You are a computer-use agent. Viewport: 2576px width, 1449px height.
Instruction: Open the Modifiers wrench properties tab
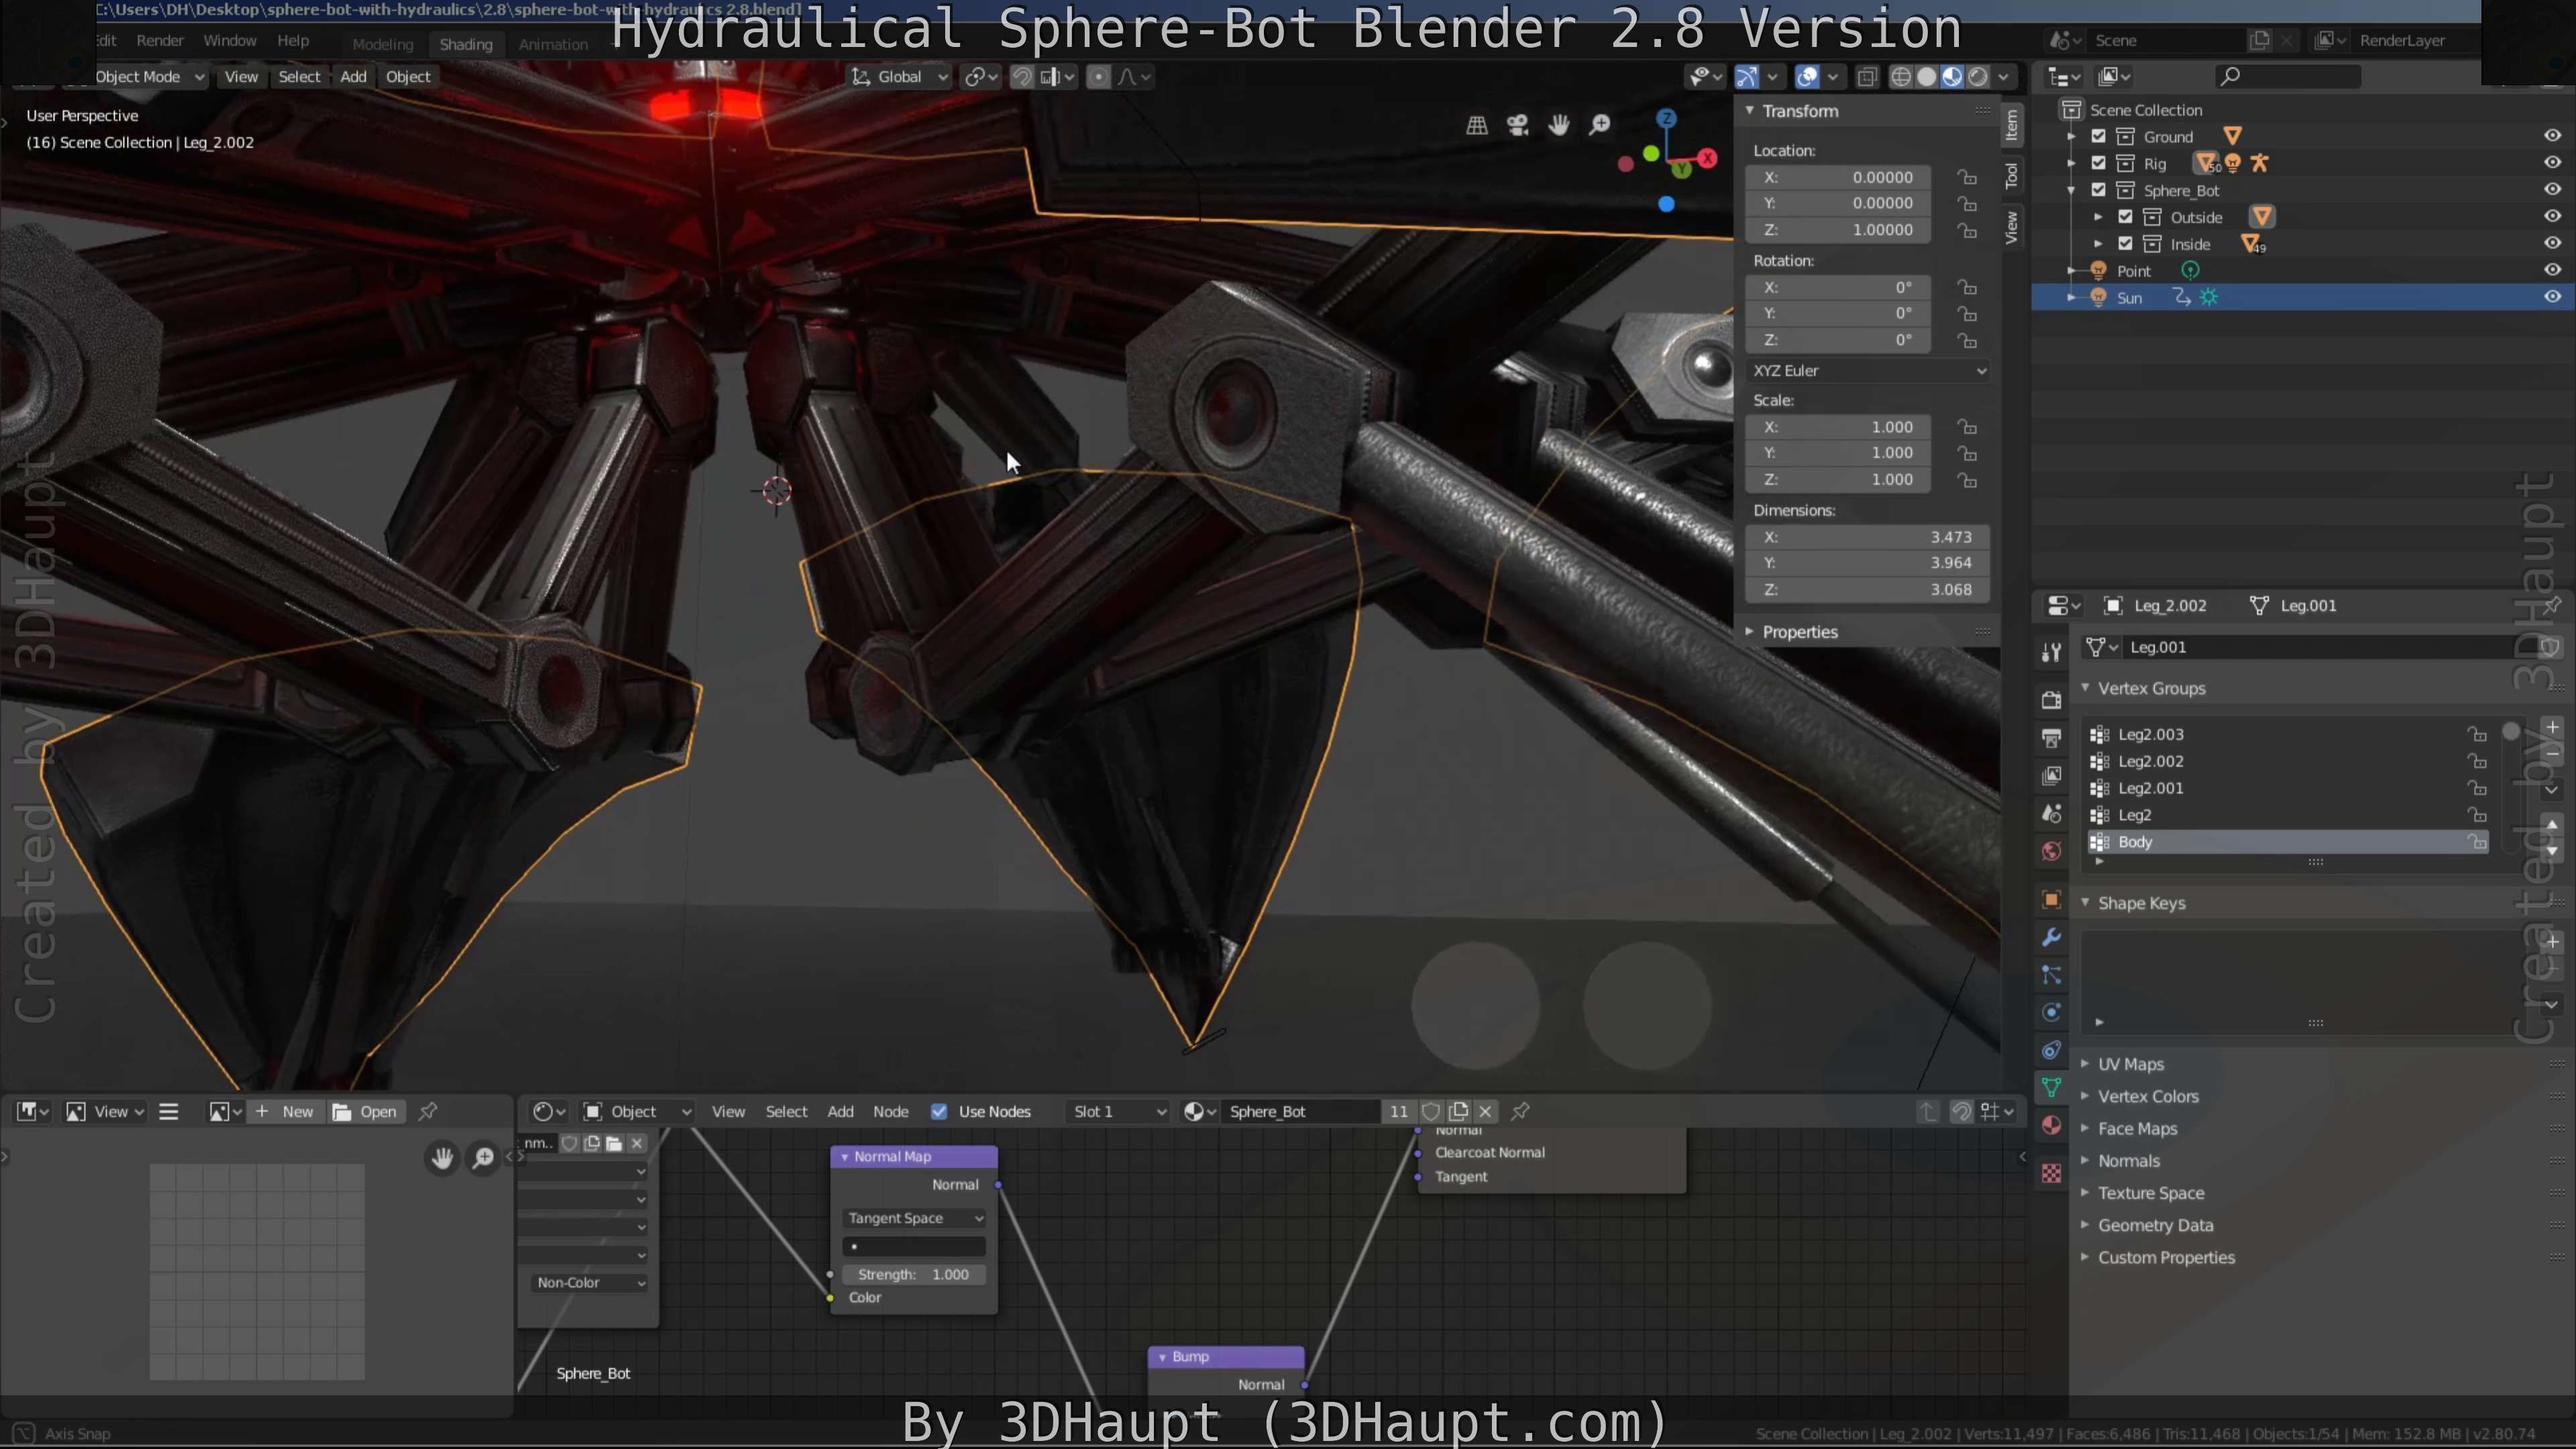click(2051, 937)
